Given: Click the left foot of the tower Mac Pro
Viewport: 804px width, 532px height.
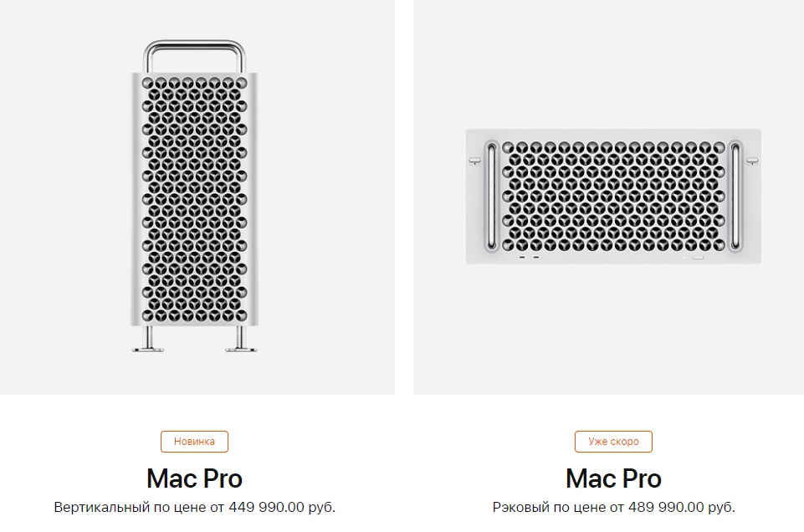Looking at the screenshot, I should (x=148, y=343).
